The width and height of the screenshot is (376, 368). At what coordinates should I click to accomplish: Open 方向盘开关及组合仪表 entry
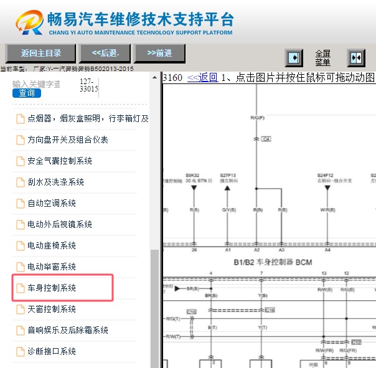(x=68, y=139)
